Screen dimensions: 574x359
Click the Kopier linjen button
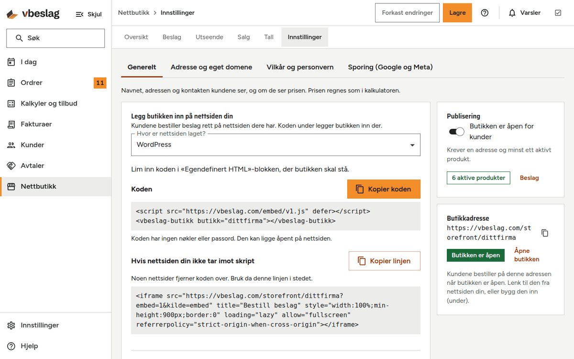pos(385,261)
